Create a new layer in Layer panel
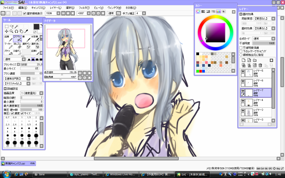 pyautogui.click(x=244, y=61)
